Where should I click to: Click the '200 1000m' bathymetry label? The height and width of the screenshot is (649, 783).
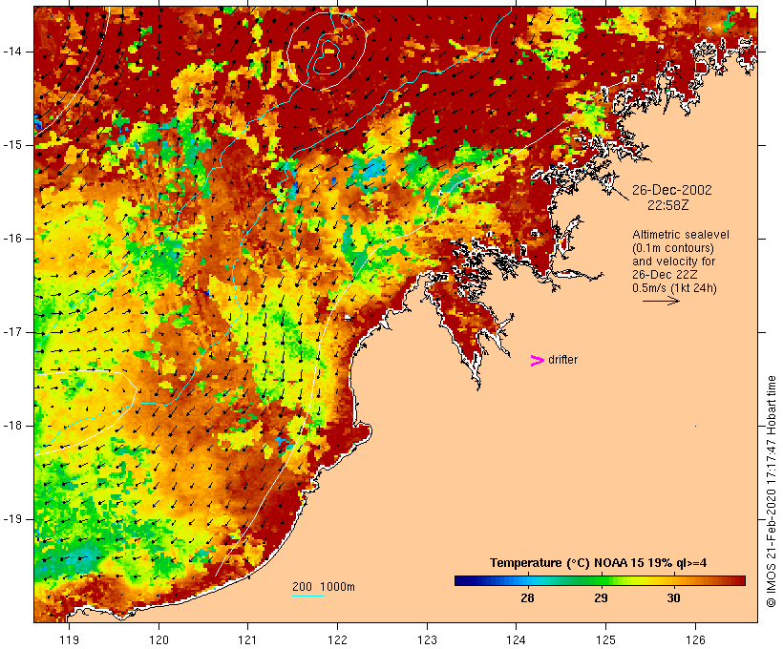324,587
